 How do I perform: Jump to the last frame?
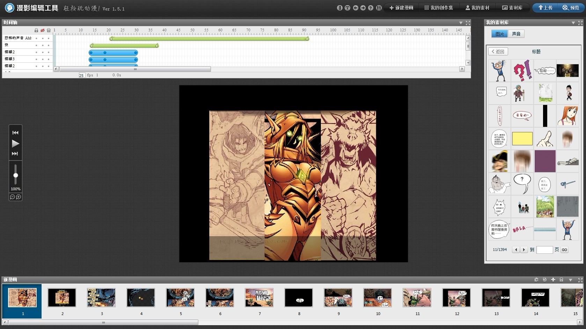[15, 154]
